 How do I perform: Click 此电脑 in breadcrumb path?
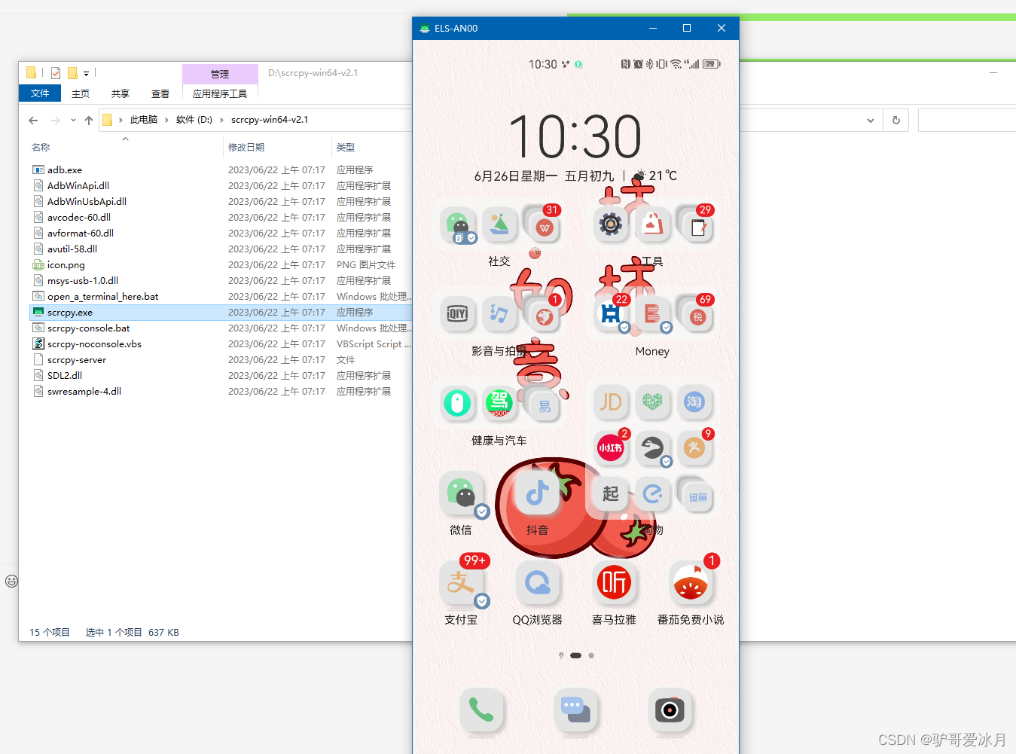144,120
